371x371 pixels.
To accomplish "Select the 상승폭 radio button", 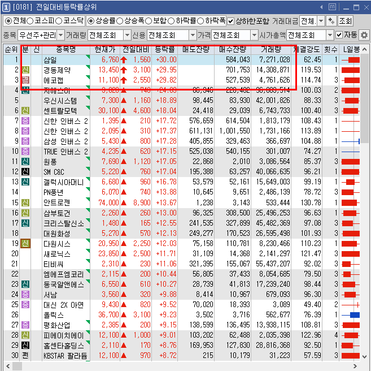I will 120,21.
